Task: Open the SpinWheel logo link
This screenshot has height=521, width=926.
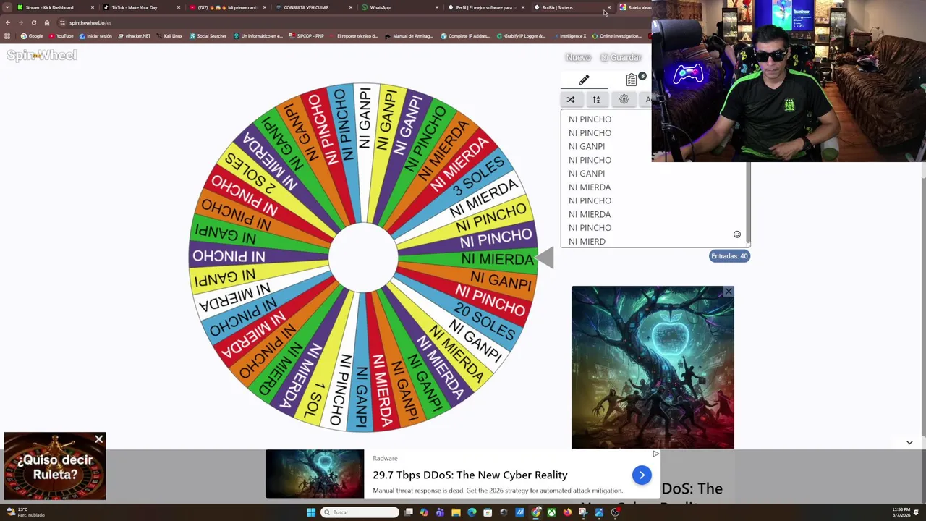Action: coord(42,55)
